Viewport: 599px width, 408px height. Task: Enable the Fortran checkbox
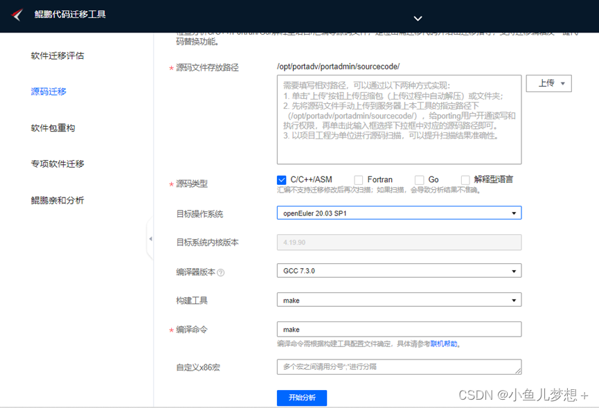coord(358,179)
